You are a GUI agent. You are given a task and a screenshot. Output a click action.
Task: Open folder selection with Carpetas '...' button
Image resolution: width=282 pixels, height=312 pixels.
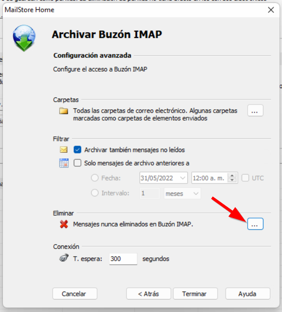[x=255, y=111]
